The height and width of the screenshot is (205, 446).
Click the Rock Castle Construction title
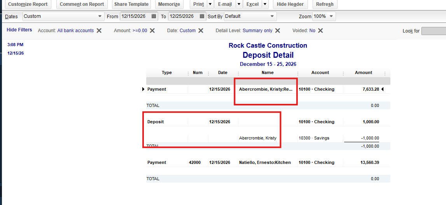tap(268, 46)
